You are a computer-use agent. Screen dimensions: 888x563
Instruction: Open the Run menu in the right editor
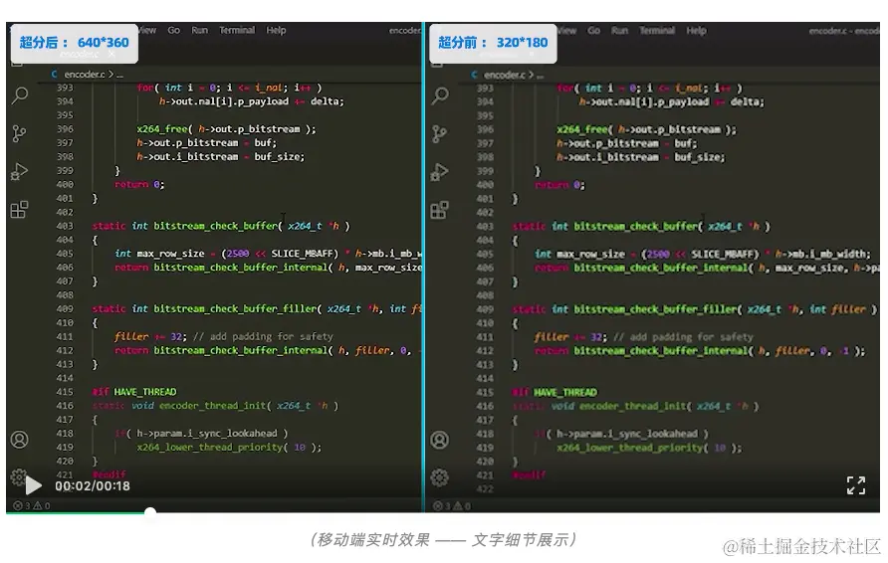click(x=619, y=31)
